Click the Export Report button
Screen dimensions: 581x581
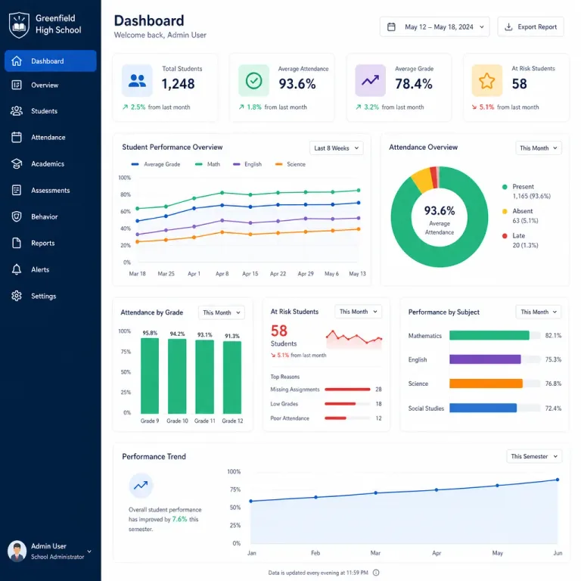tap(530, 26)
